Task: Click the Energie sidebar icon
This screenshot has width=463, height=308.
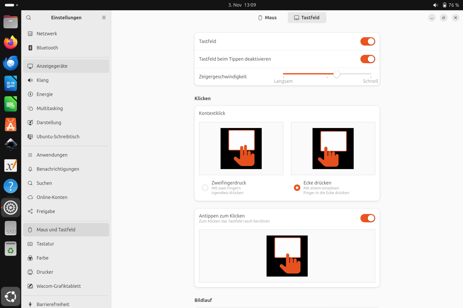Action: [x=30, y=94]
